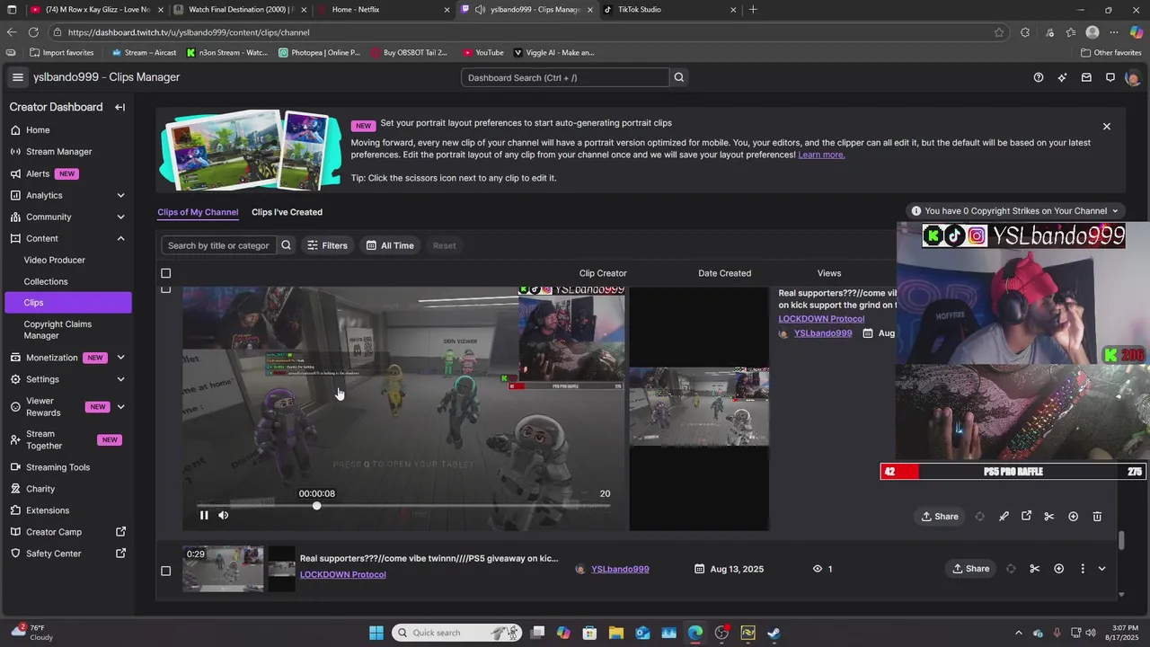The height and width of the screenshot is (647, 1150).
Task: Open the inbox mail icon
Action: point(1086,77)
